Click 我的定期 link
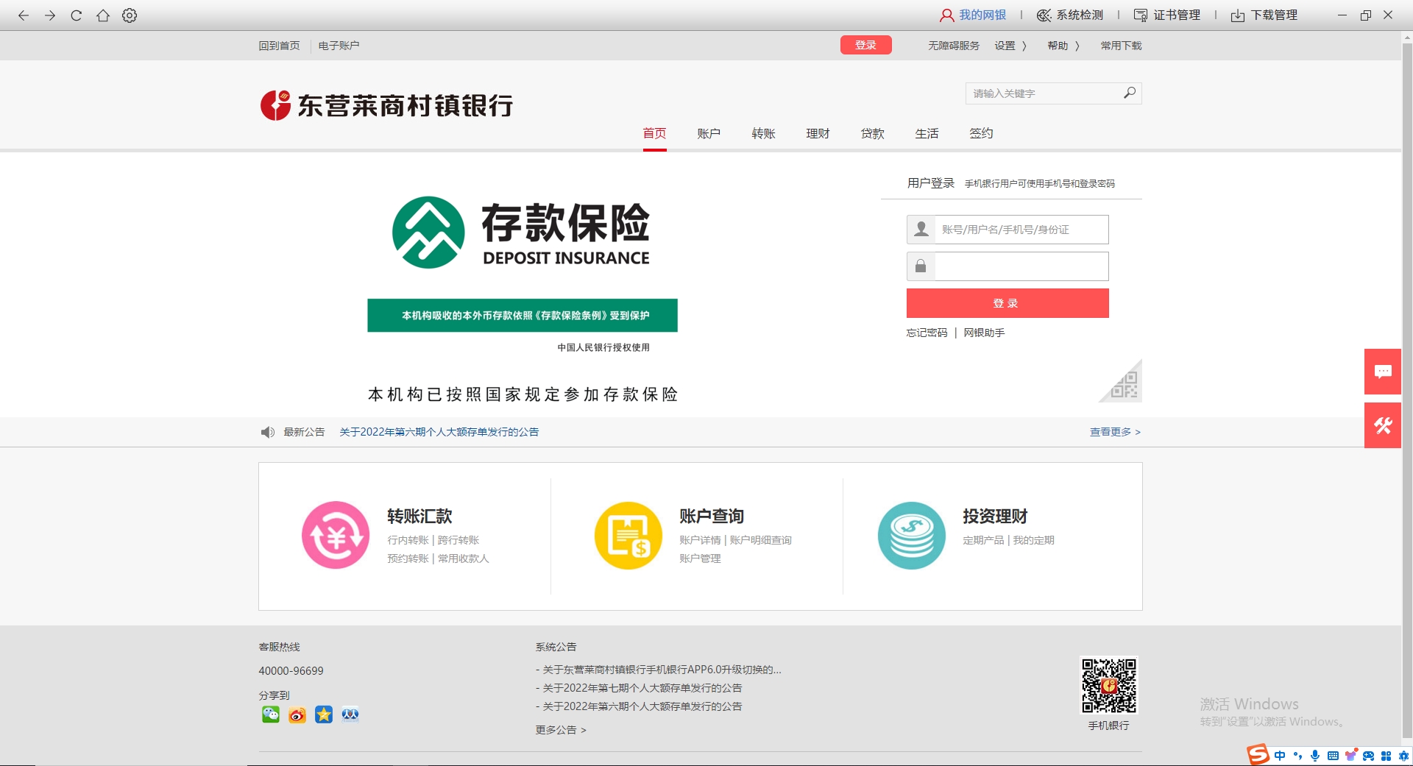 pyautogui.click(x=1034, y=540)
